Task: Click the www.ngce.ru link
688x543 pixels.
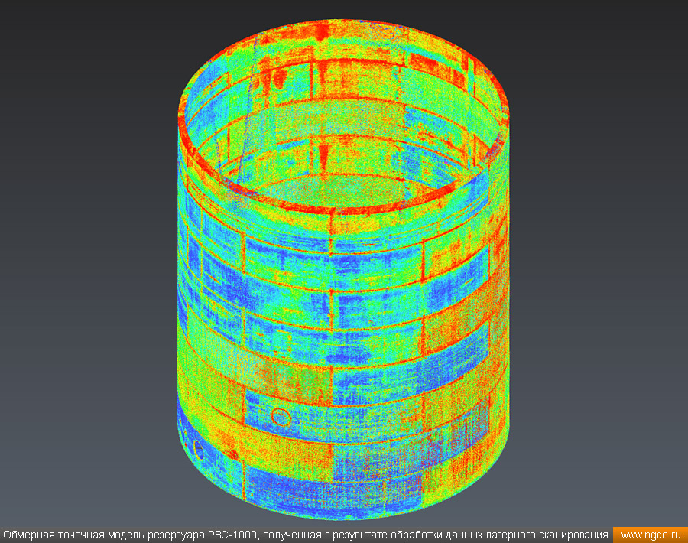Action: coord(651,535)
